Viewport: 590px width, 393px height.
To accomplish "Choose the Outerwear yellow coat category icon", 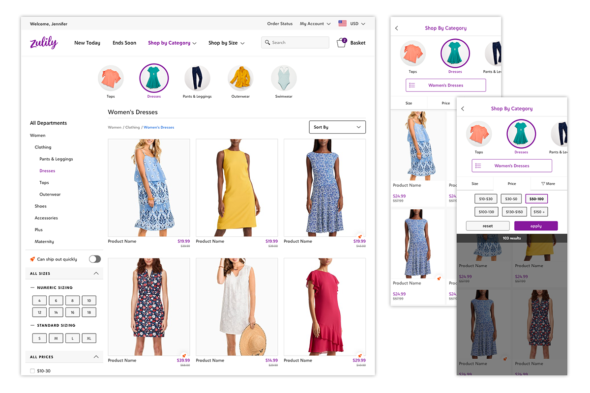I will pyautogui.click(x=240, y=78).
